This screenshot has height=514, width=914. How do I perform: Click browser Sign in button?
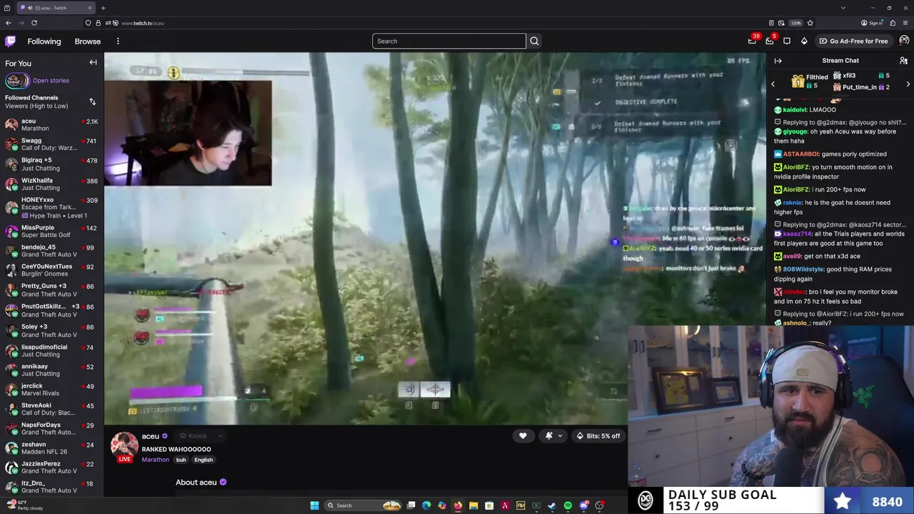pyautogui.click(x=872, y=23)
